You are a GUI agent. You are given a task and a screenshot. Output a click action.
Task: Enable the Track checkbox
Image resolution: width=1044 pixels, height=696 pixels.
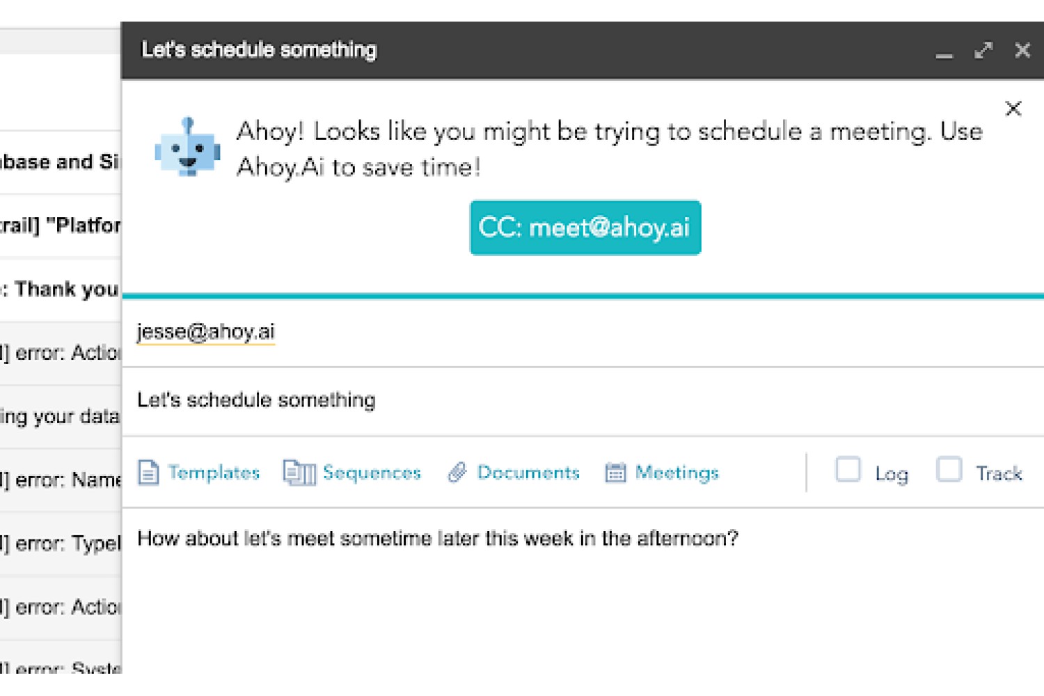point(949,470)
